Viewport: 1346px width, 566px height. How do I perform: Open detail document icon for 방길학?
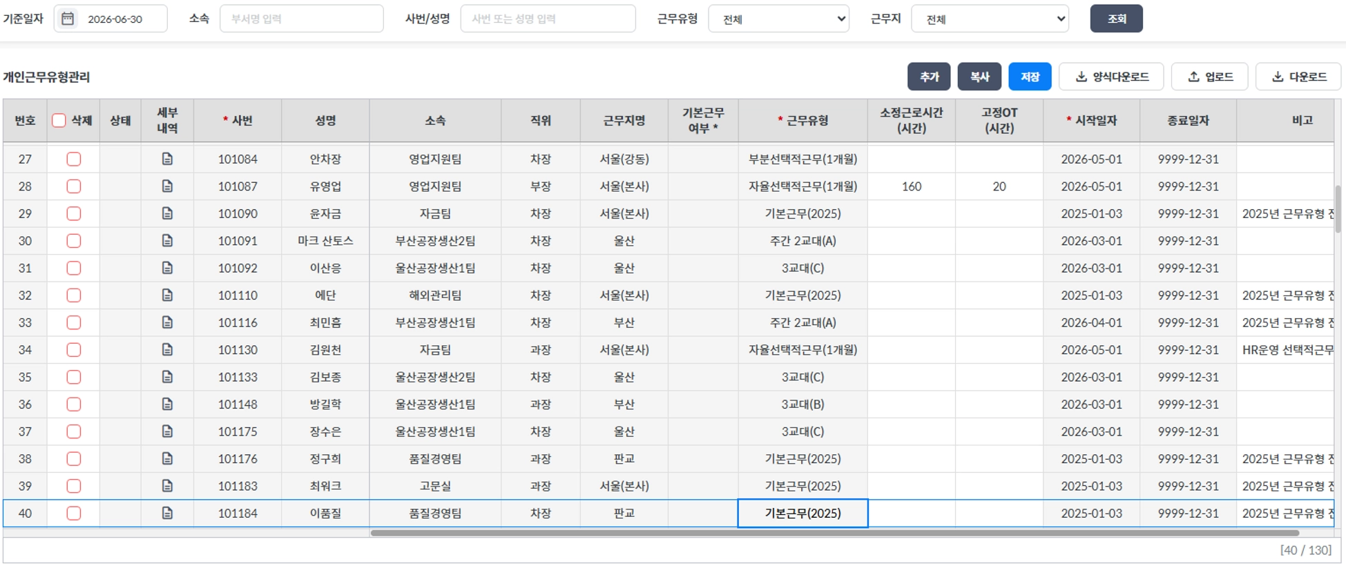(x=167, y=404)
